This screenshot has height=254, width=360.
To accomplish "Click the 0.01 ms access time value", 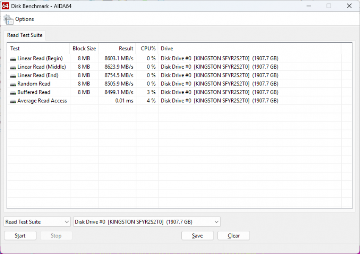I will [124, 101].
